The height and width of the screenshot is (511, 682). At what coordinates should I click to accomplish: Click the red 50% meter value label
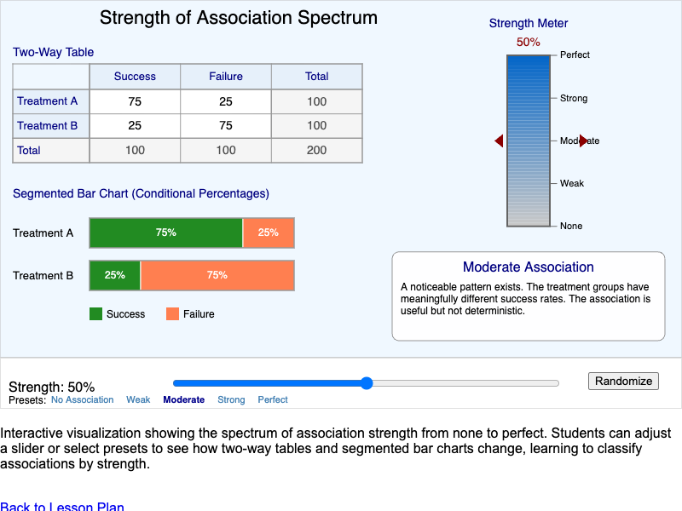(529, 40)
